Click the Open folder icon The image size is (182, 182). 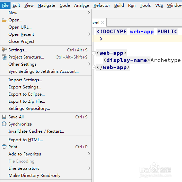tap(4, 20)
